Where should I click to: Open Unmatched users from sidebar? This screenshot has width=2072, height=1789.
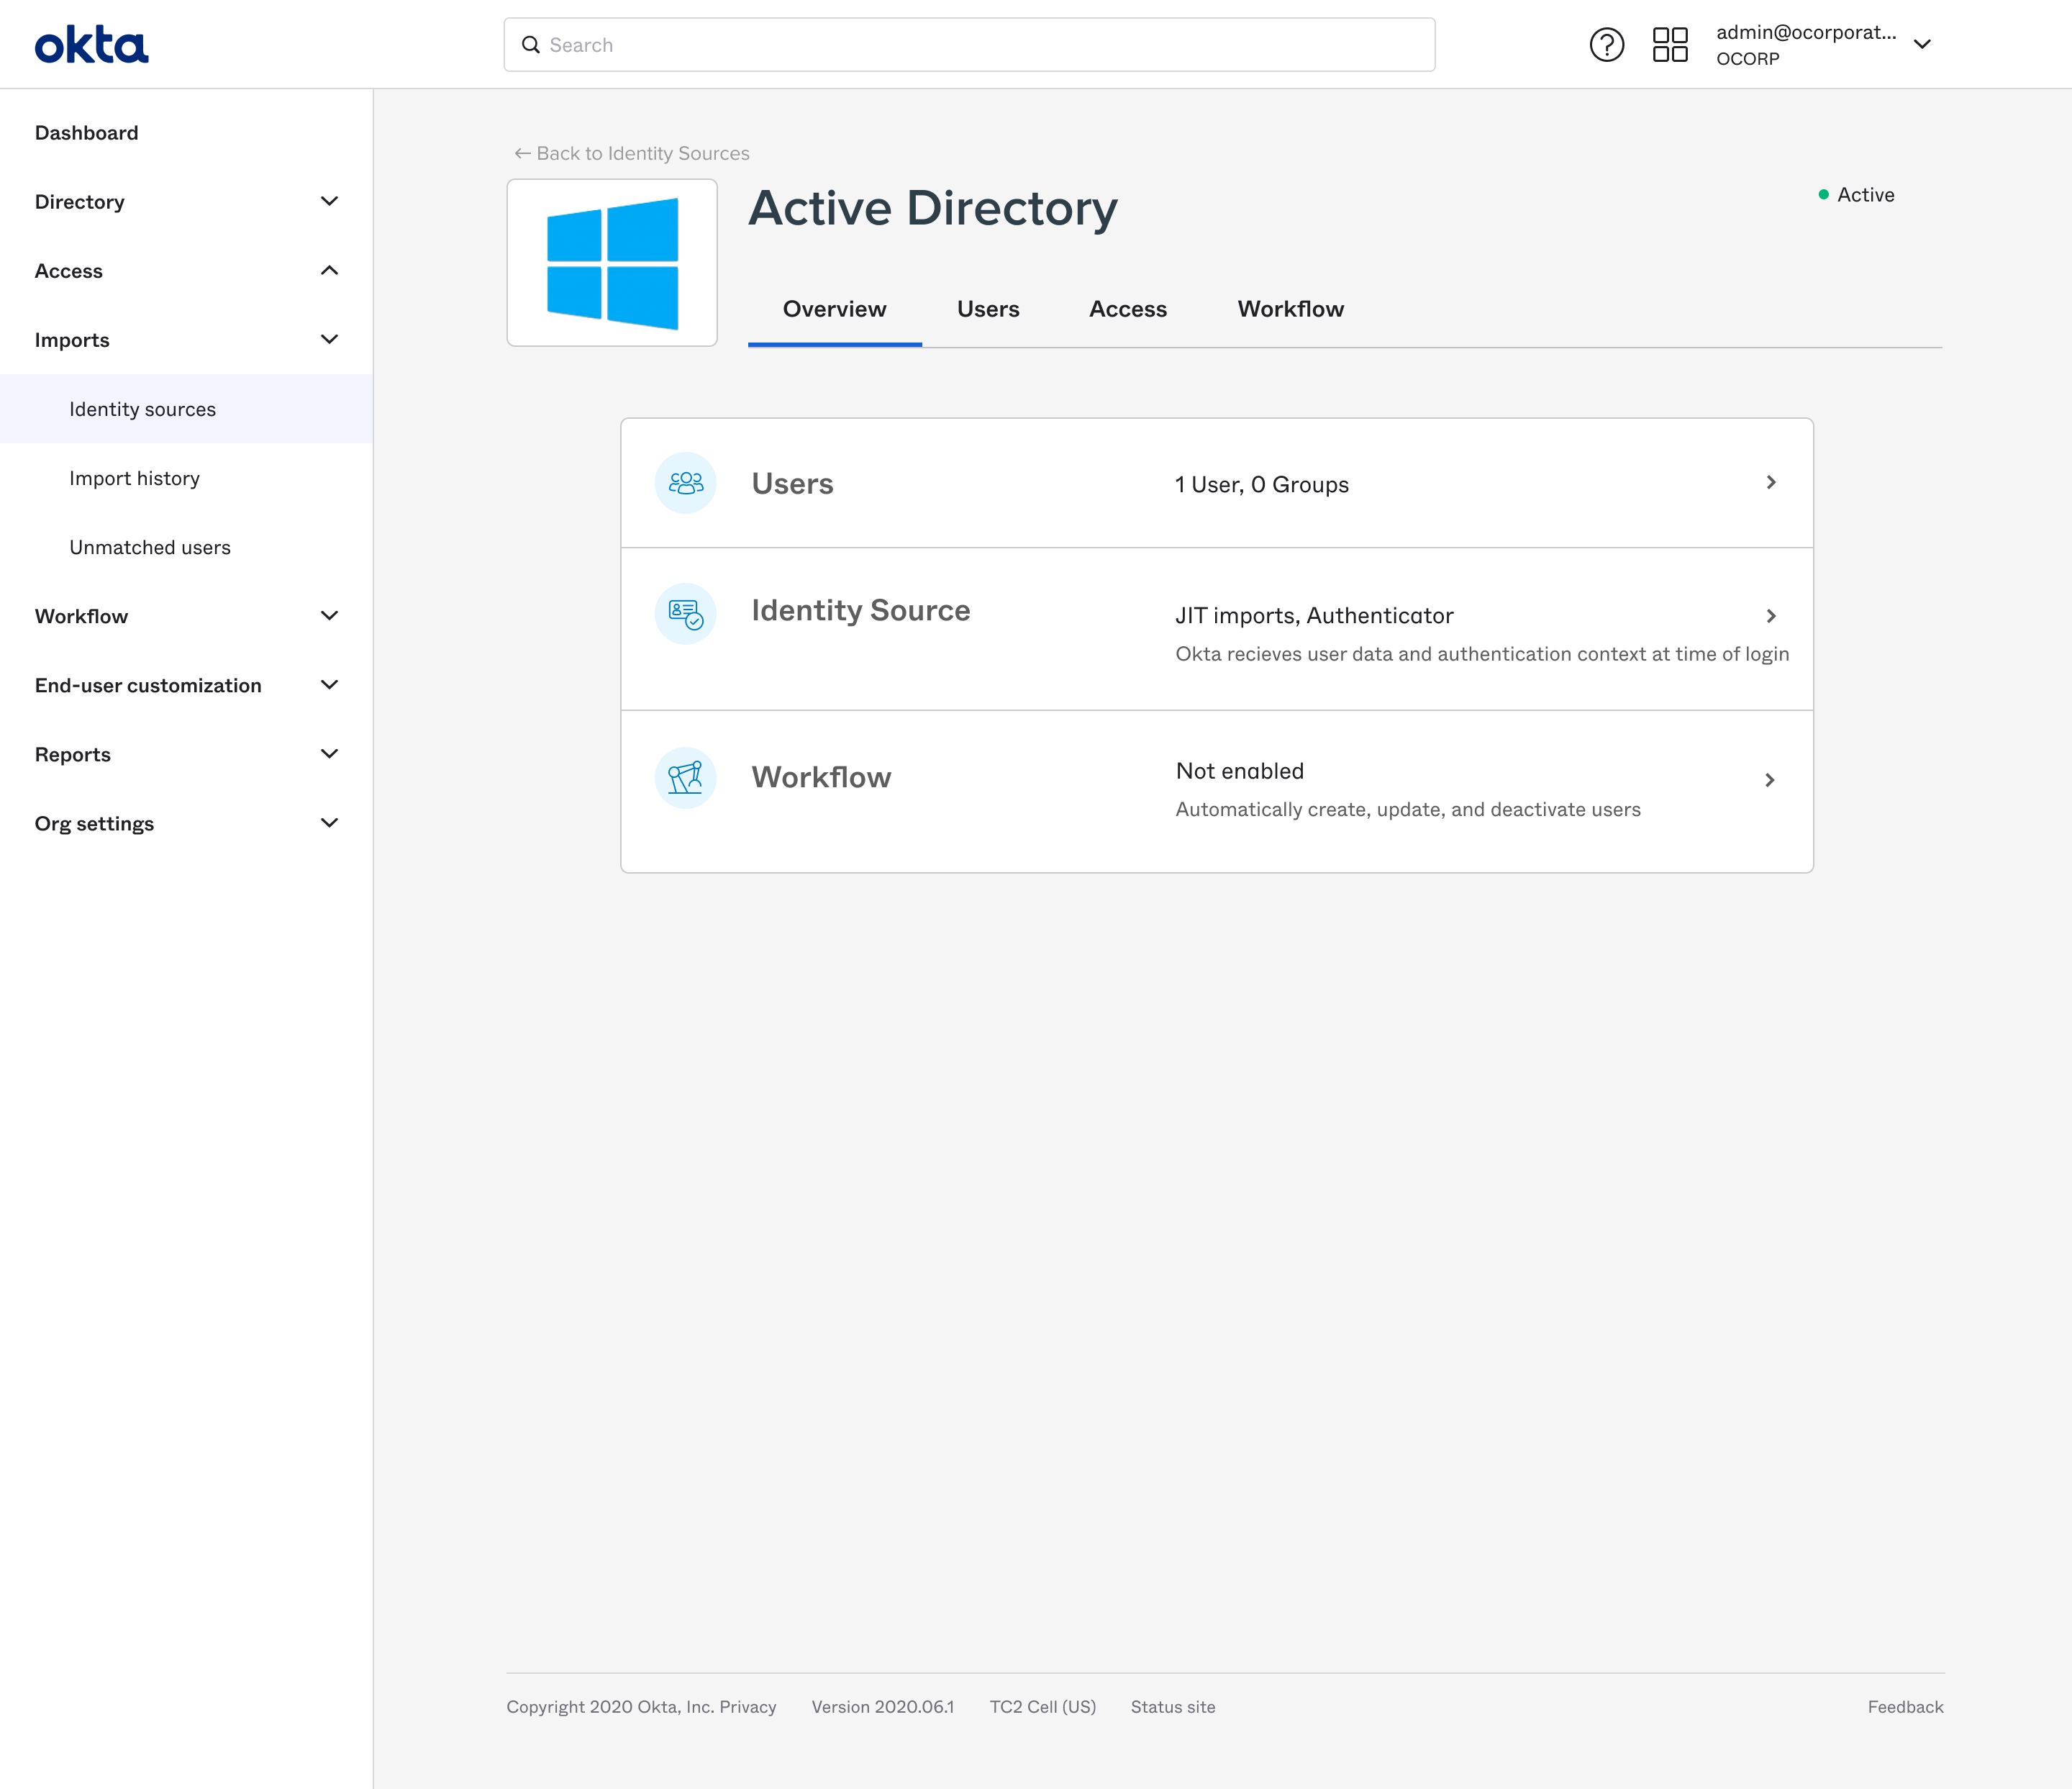[x=150, y=547]
